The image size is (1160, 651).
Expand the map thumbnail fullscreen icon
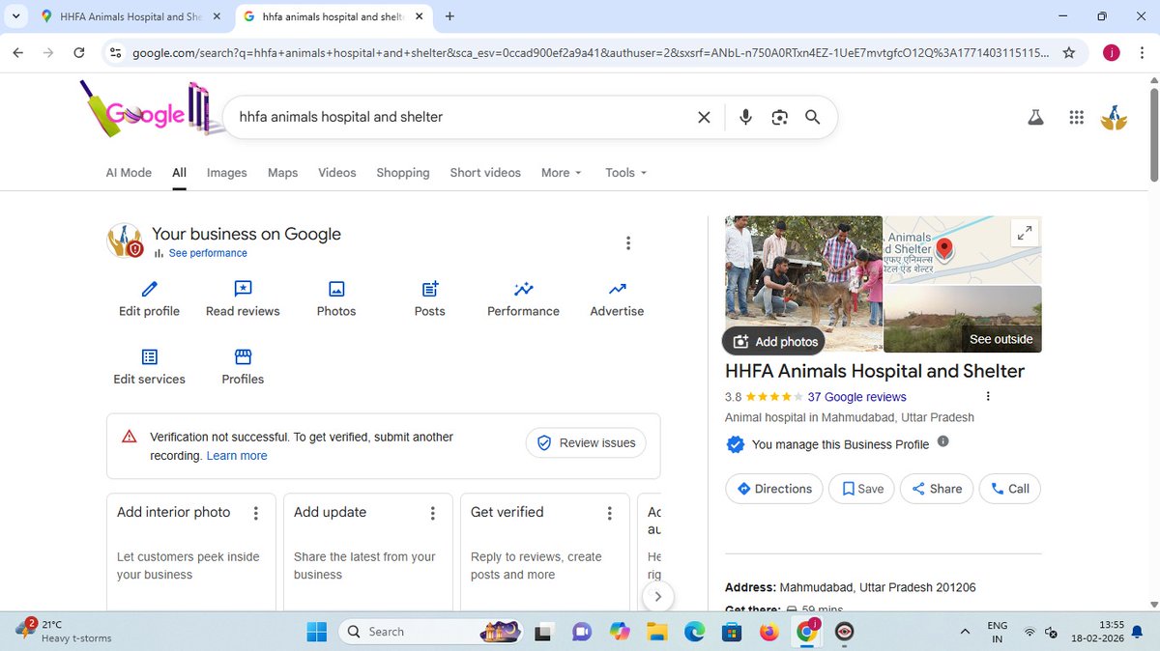1024,233
